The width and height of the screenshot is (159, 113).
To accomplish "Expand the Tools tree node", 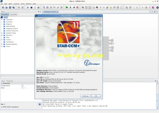I will tap(2, 46).
